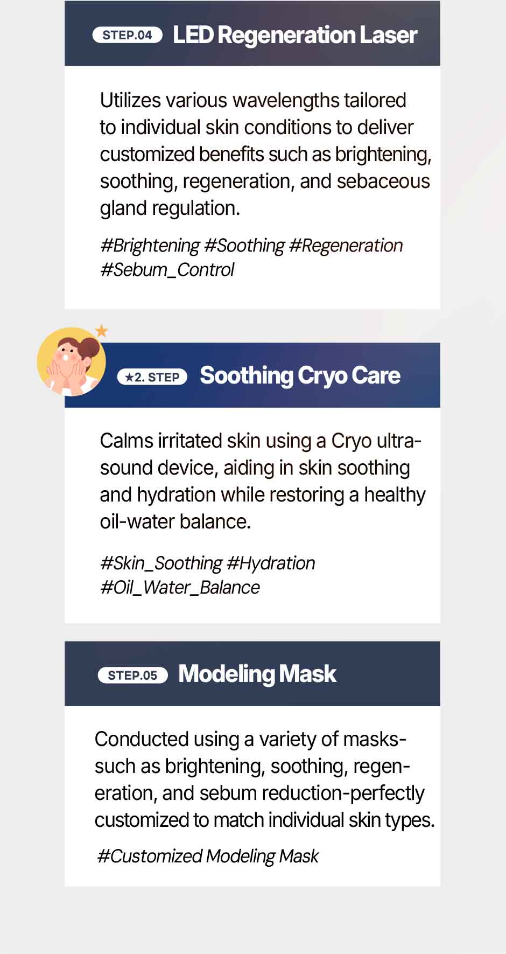Click the #Brightening hashtag

[150, 246]
